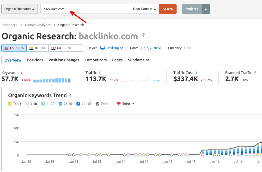Click the orange Search button
The image size is (262, 172).
coord(168,9)
